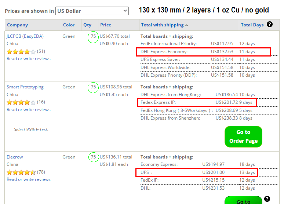Select JLCPCB US$67.70 total price
This screenshot has width=284, height=204.
114,36
